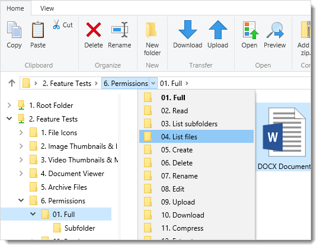Choose '05. Create' in dropdown list

196,150
